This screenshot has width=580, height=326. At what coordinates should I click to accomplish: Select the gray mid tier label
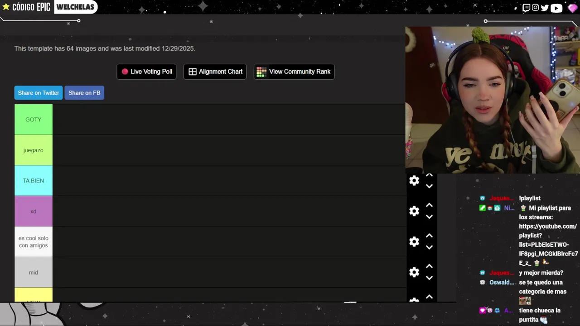click(34, 272)
